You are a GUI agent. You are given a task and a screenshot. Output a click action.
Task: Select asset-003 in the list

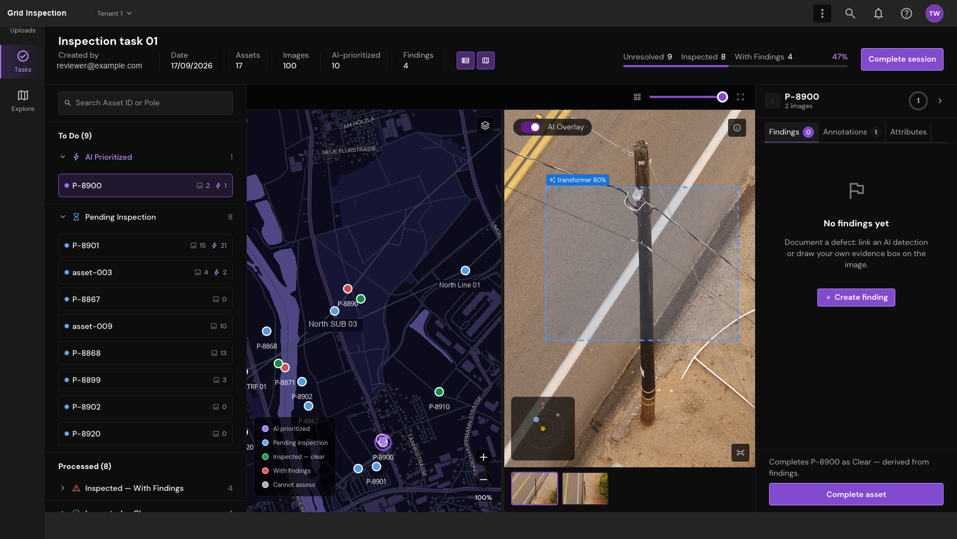coord(145,272)
